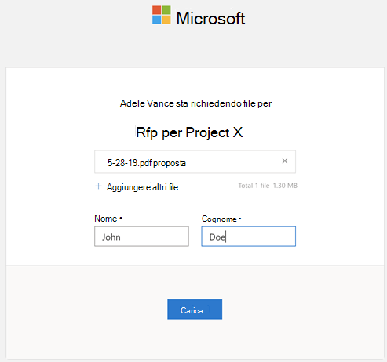The image size is (387, 362).
Task: Focus the Nome field containing John
Action: 141,237
